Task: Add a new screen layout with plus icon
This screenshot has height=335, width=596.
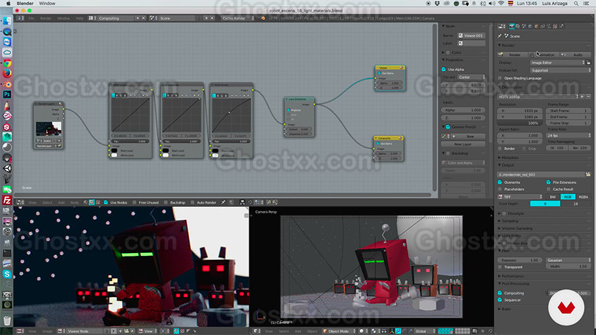Action: [137, 18]
